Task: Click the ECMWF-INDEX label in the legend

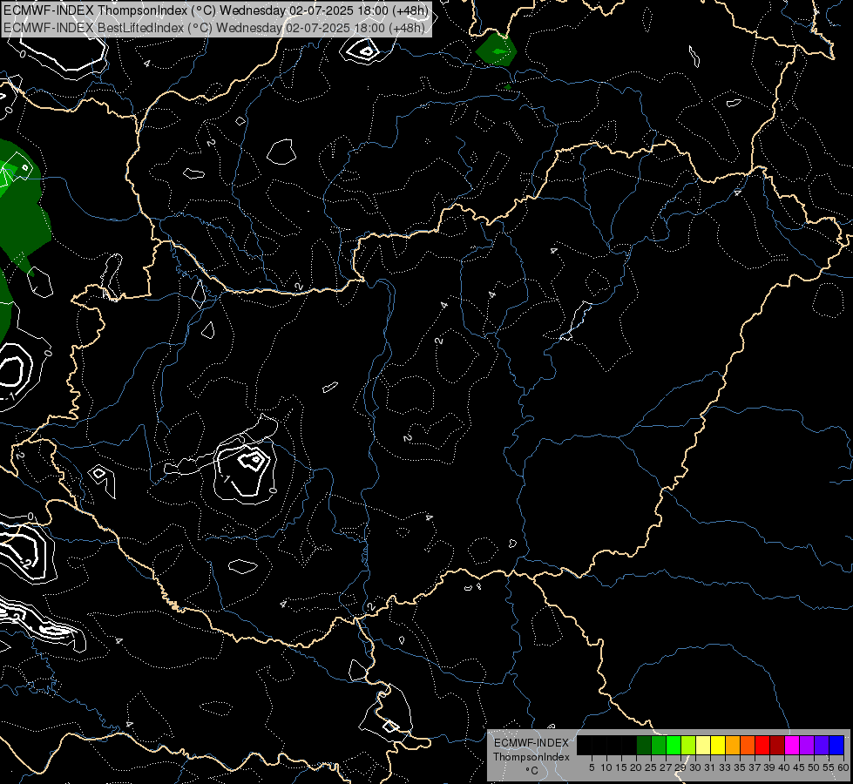Action: tap(531, 743)
